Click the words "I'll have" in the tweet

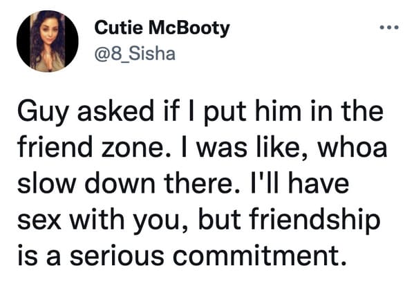tap(299, 183)
